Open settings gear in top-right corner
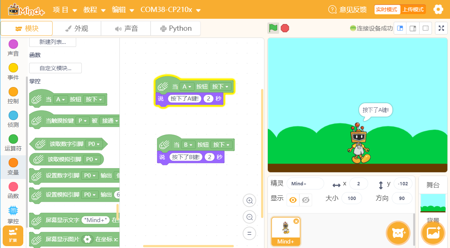450x248 pixels. tap(438, 9)
